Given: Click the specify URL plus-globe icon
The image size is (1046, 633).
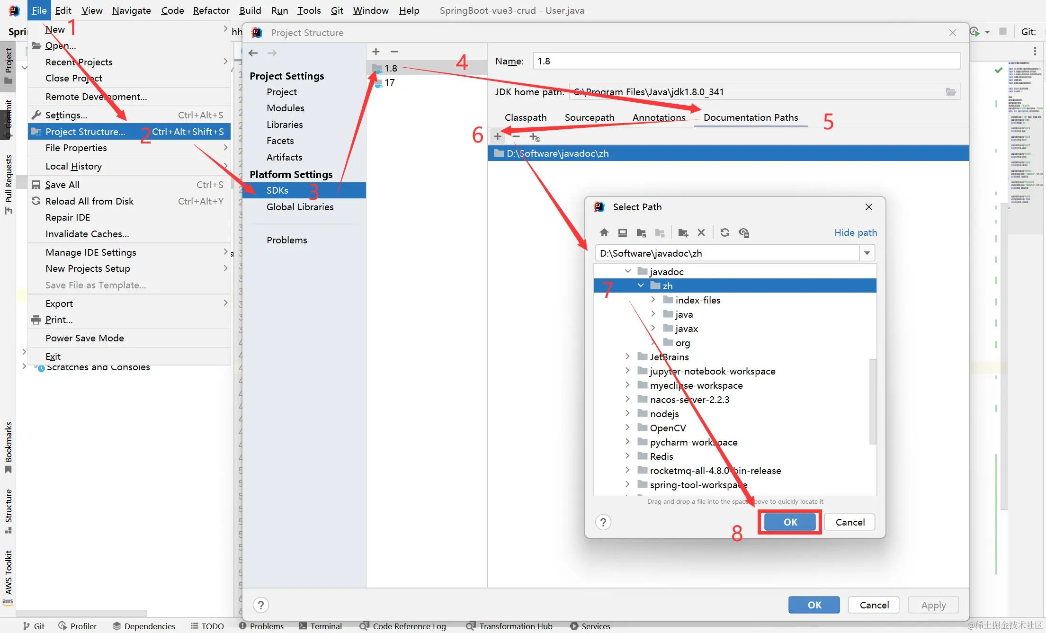Looking at the screenshot, I should (x=535, y=137).
